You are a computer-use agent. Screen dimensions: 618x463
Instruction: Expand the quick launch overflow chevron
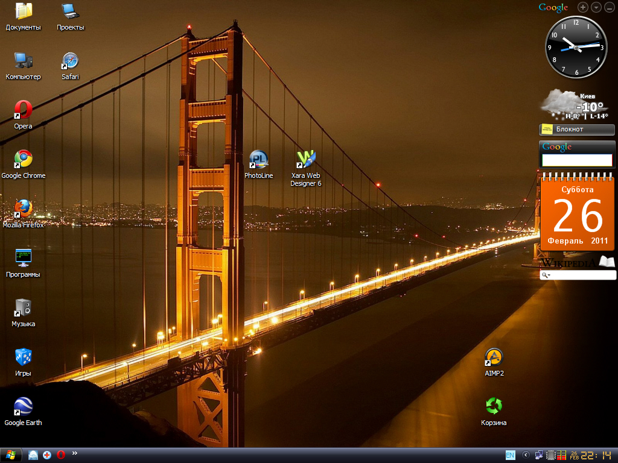coord(75,453)
